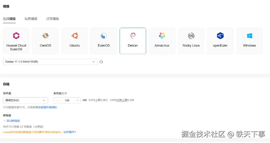
Task: Decrease system disk size with minus button
Action: pos(56,100)
